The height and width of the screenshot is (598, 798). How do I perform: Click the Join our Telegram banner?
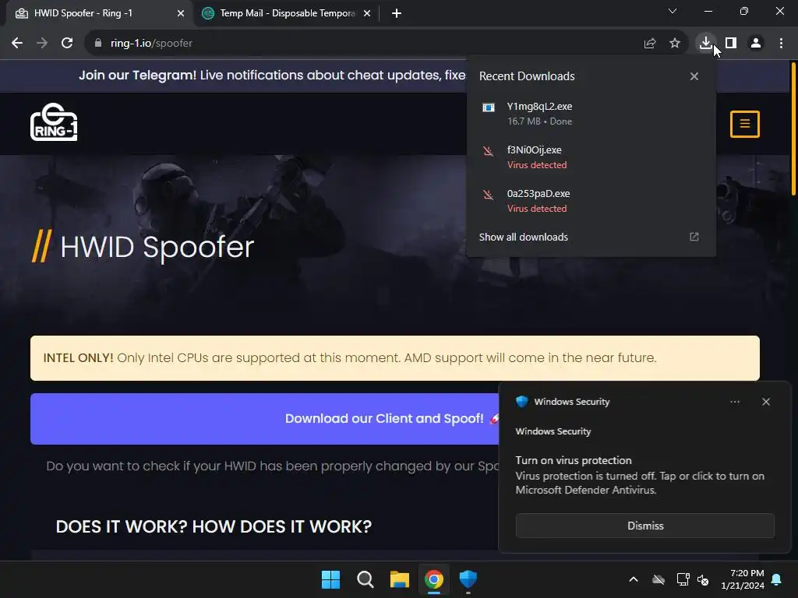click(x=272, y=76)
